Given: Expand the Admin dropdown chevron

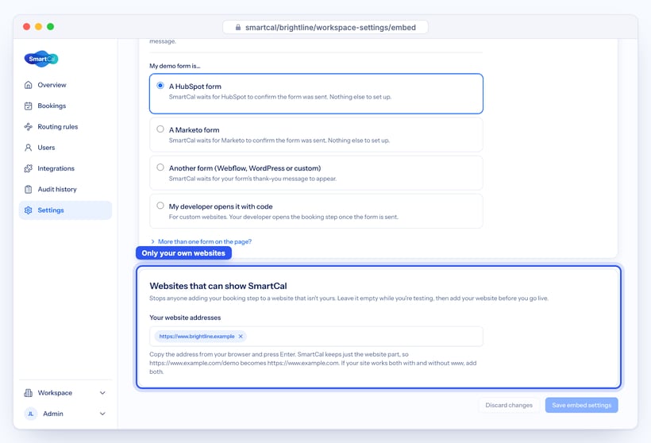Looking at the screenshot, I should click(102, 414).
